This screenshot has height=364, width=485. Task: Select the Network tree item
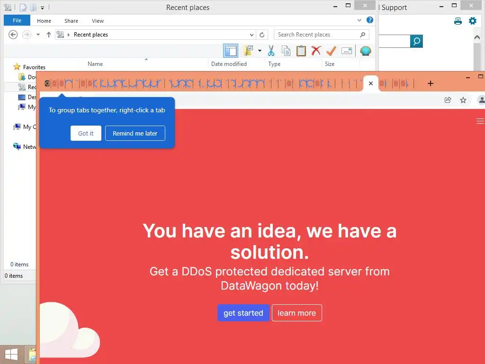(x=25, y=146)
